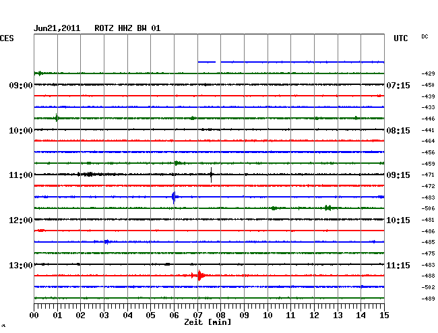Select the DC value -429
Viewport: 438px width, 333px height.
[428, 73]
